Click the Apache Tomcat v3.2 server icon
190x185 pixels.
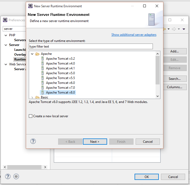[43, 59]
